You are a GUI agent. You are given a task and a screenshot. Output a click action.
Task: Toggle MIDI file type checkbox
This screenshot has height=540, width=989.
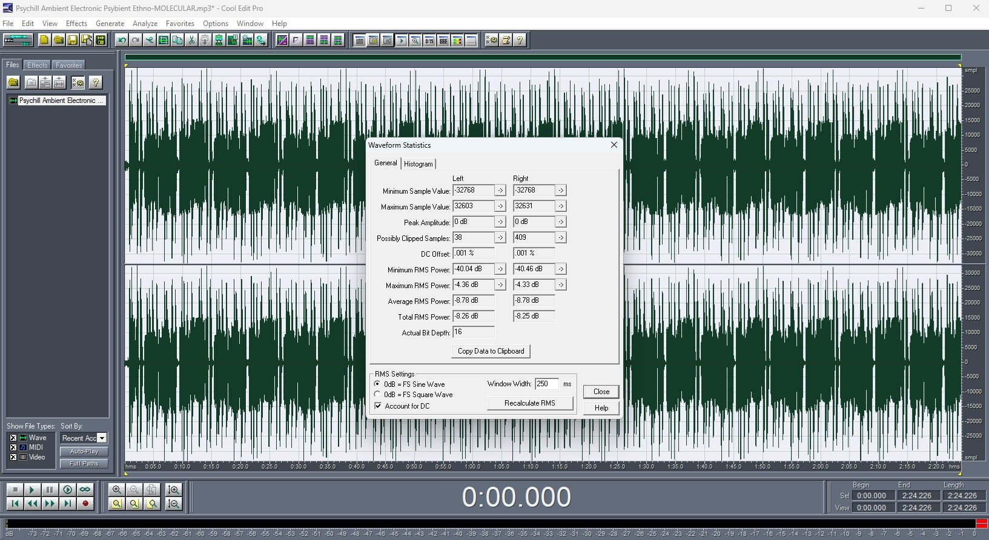coord(13,447)
